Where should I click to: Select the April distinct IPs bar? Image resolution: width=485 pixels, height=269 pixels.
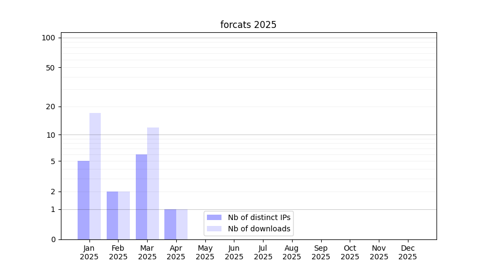[x=170, y=224]
